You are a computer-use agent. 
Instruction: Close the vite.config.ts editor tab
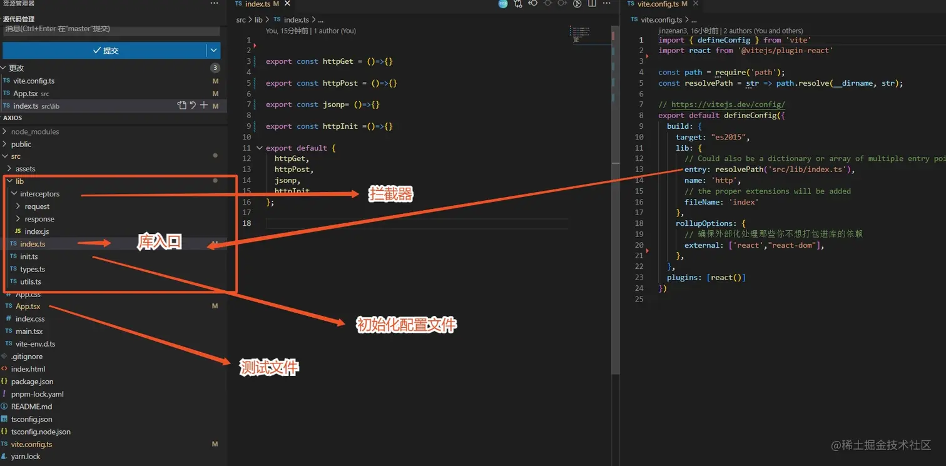tap(694, 4)
